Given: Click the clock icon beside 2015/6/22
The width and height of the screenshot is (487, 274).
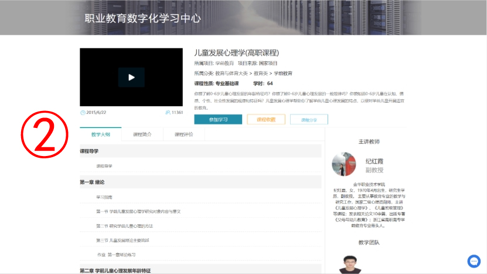Looking at the screenshot, I should coord(83,113).
